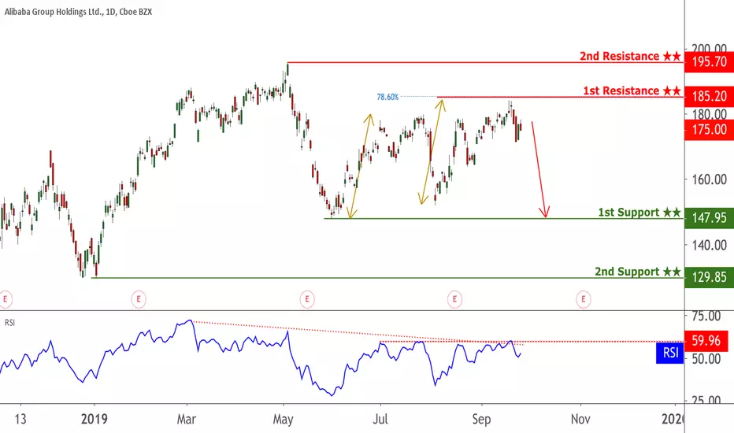Click the earnings marker near May
Viewport: 734px width, 433px height.
[307, 298]
